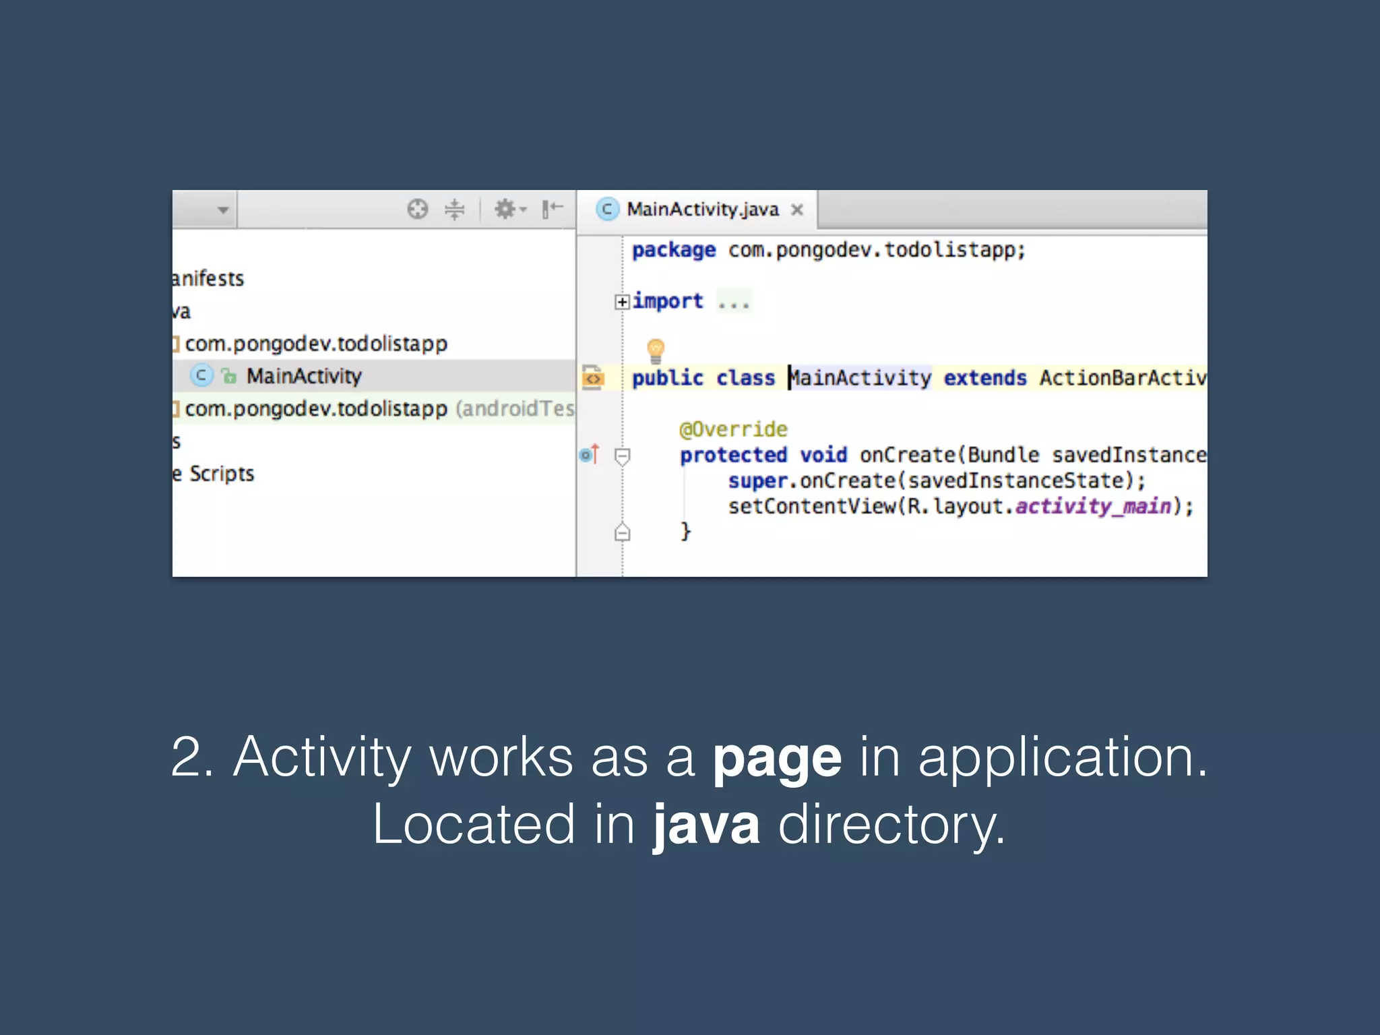Click the extends keyword in class declaration
The width and height of the screenshot is (1380, 1035).
(985, 378)
